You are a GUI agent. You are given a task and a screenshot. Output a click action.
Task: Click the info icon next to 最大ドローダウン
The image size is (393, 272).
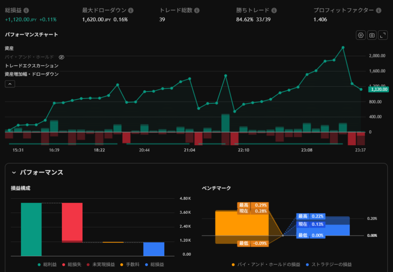point(131,11)
